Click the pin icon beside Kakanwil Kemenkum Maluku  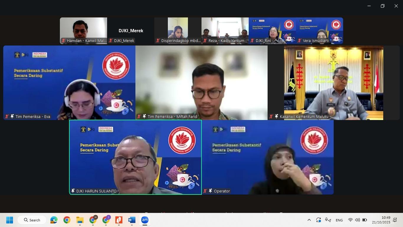pos(276,117)
